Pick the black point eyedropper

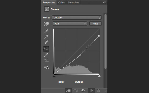click(x=46, y=31)
